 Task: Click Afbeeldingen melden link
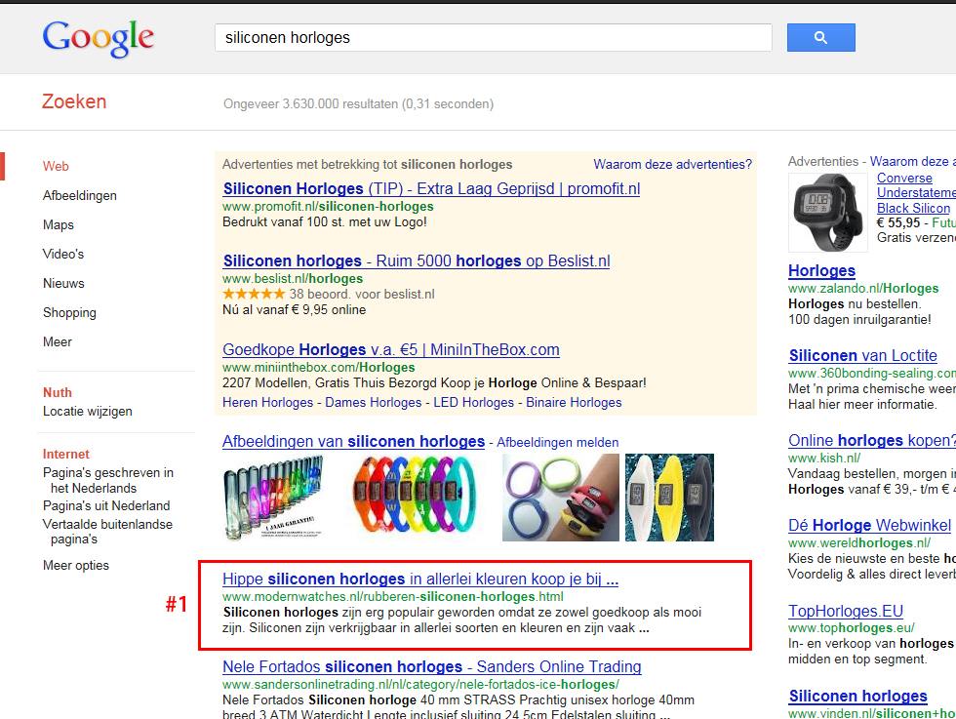point(557,443)
